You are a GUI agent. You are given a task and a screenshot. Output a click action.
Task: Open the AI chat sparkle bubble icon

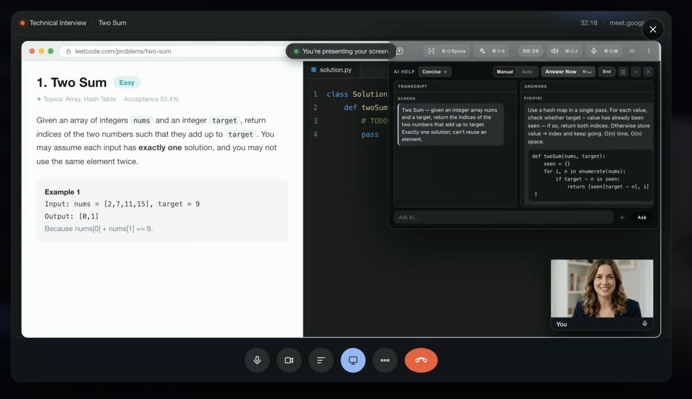400,51
